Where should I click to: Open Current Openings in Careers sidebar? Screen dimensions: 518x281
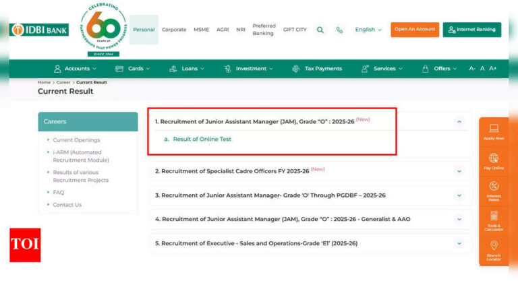pos(76,140)
